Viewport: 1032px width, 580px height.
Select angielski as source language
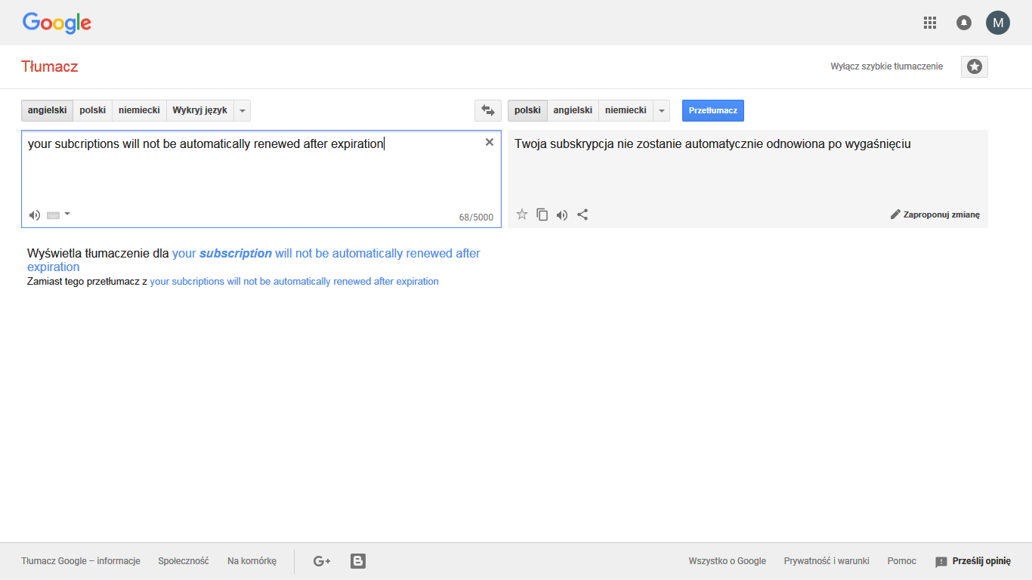point(47,110)
